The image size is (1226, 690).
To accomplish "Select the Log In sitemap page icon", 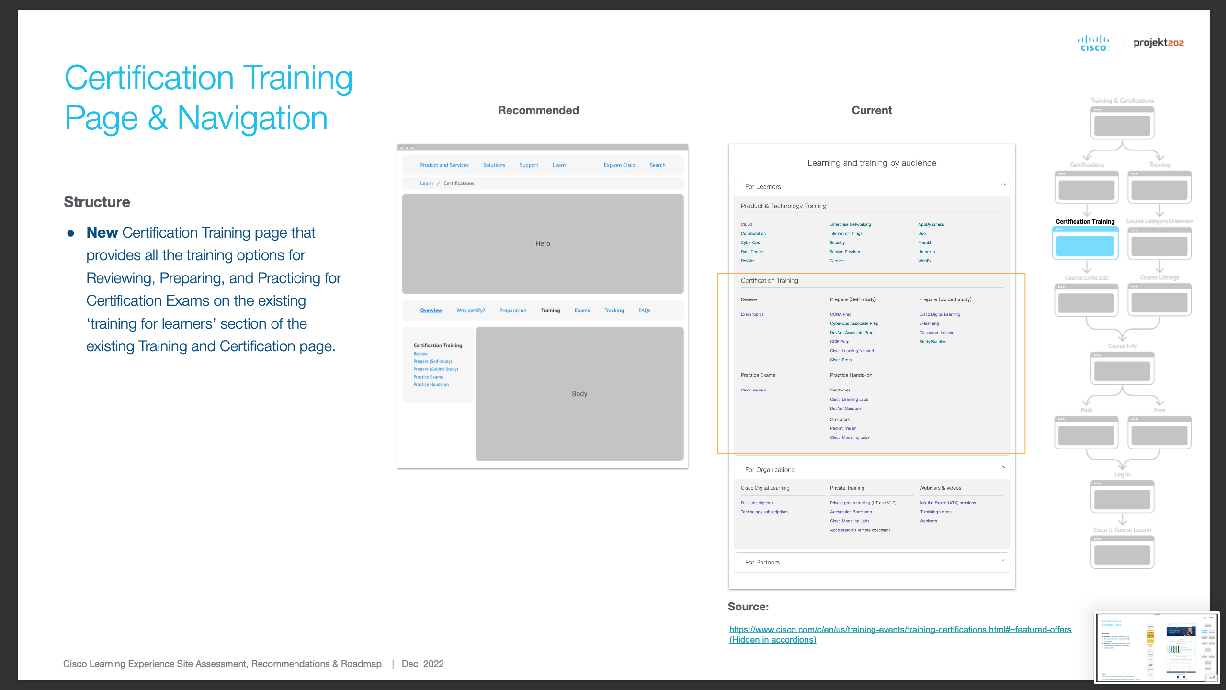I will tap(1122, 496).
